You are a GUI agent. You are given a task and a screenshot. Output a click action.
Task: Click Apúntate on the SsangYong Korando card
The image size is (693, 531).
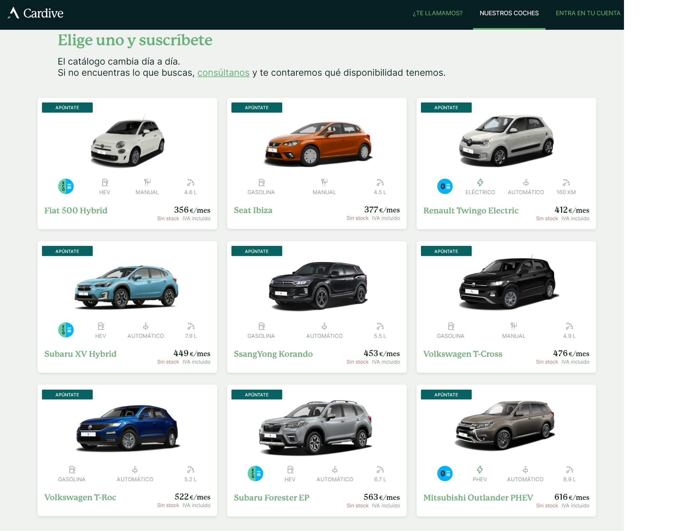[x=257, y=251]
